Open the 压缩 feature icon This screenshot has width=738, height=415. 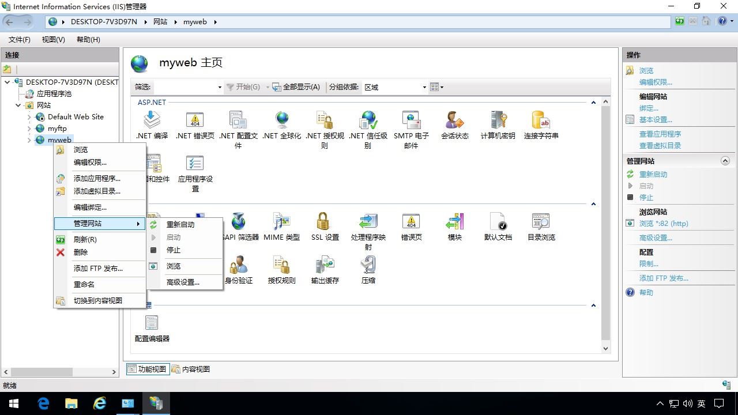click(x=368, y=270)
